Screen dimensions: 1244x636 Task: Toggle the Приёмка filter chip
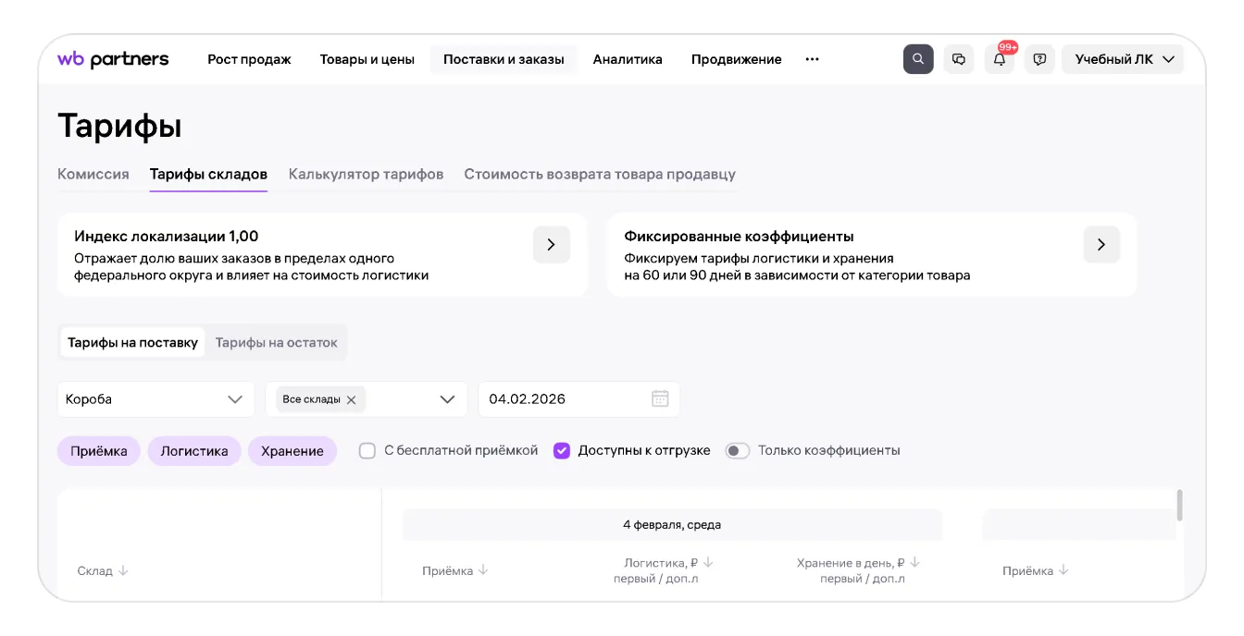99,451
